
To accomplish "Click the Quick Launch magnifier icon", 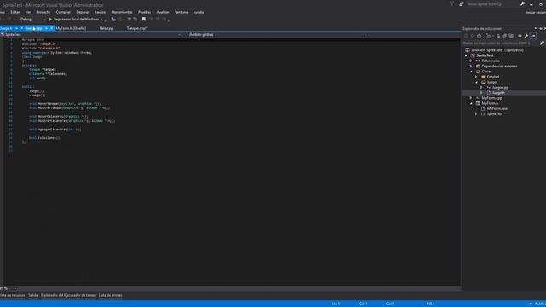I will click(522, 3).
